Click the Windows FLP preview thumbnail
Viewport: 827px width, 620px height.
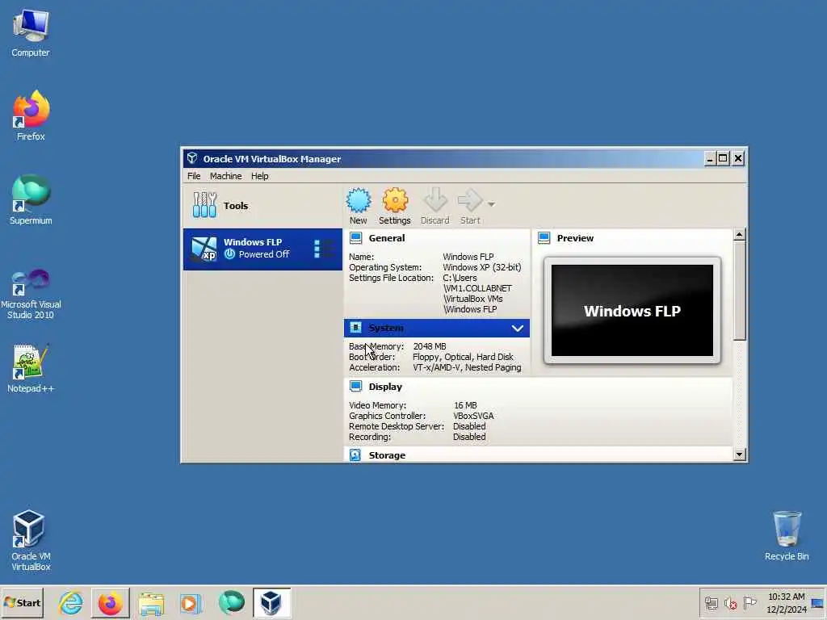[x=632, y=311]
